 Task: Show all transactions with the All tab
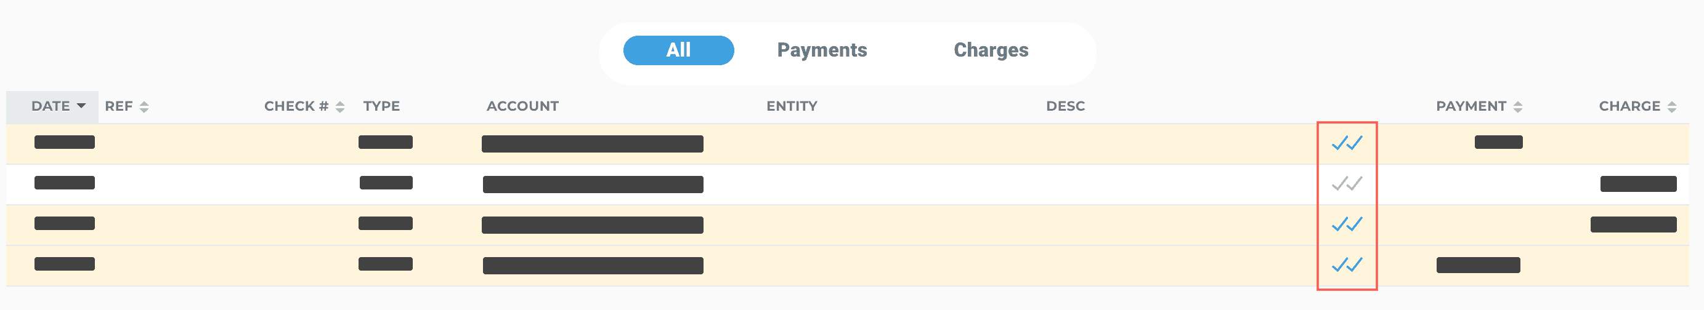(x=678, y=50)
